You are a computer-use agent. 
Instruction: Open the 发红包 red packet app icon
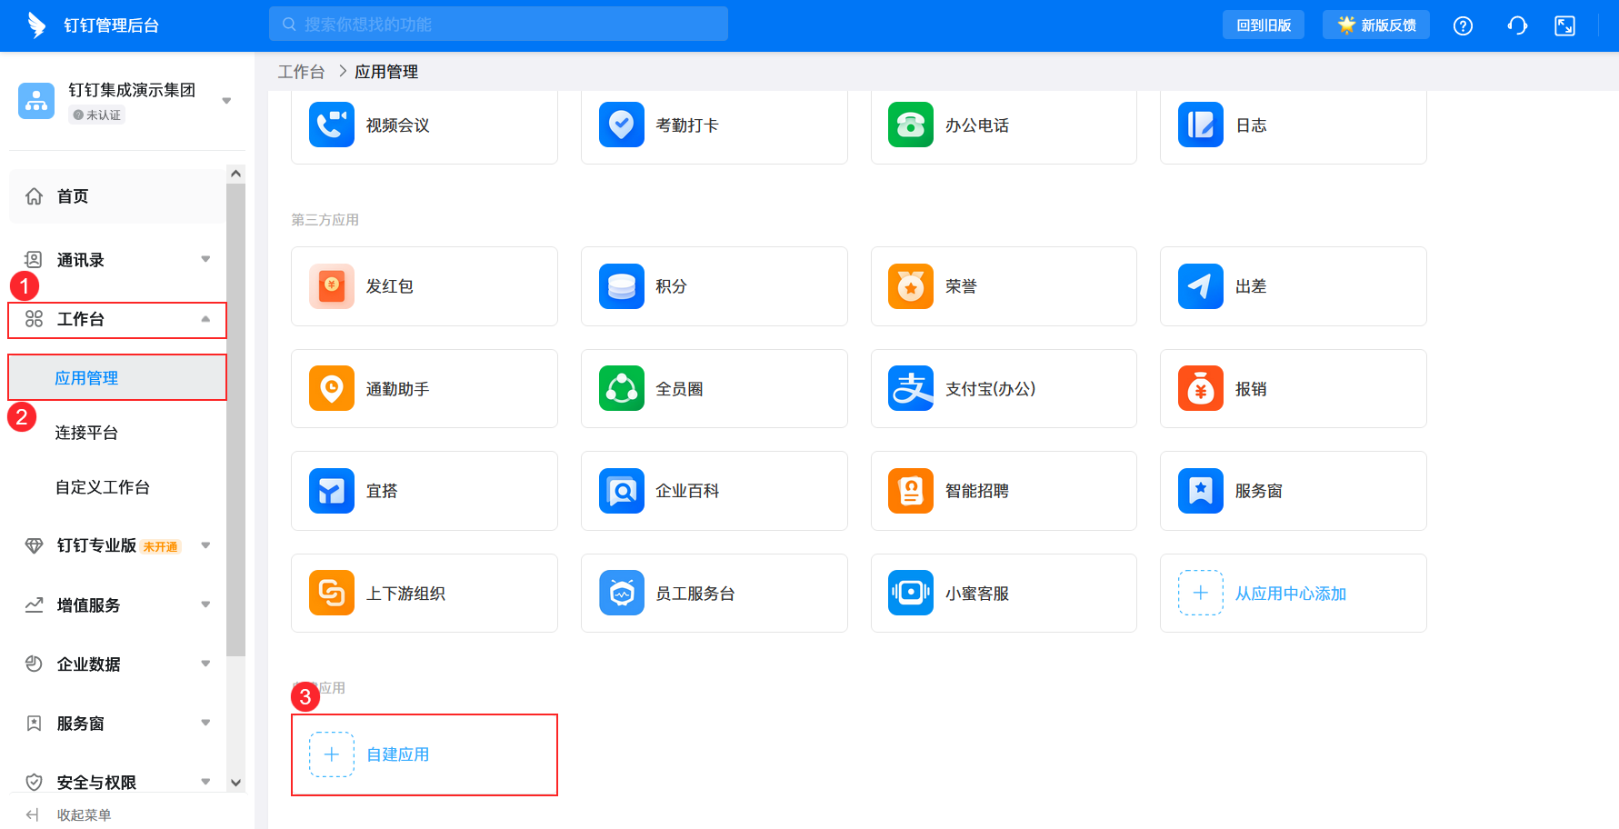332,286
